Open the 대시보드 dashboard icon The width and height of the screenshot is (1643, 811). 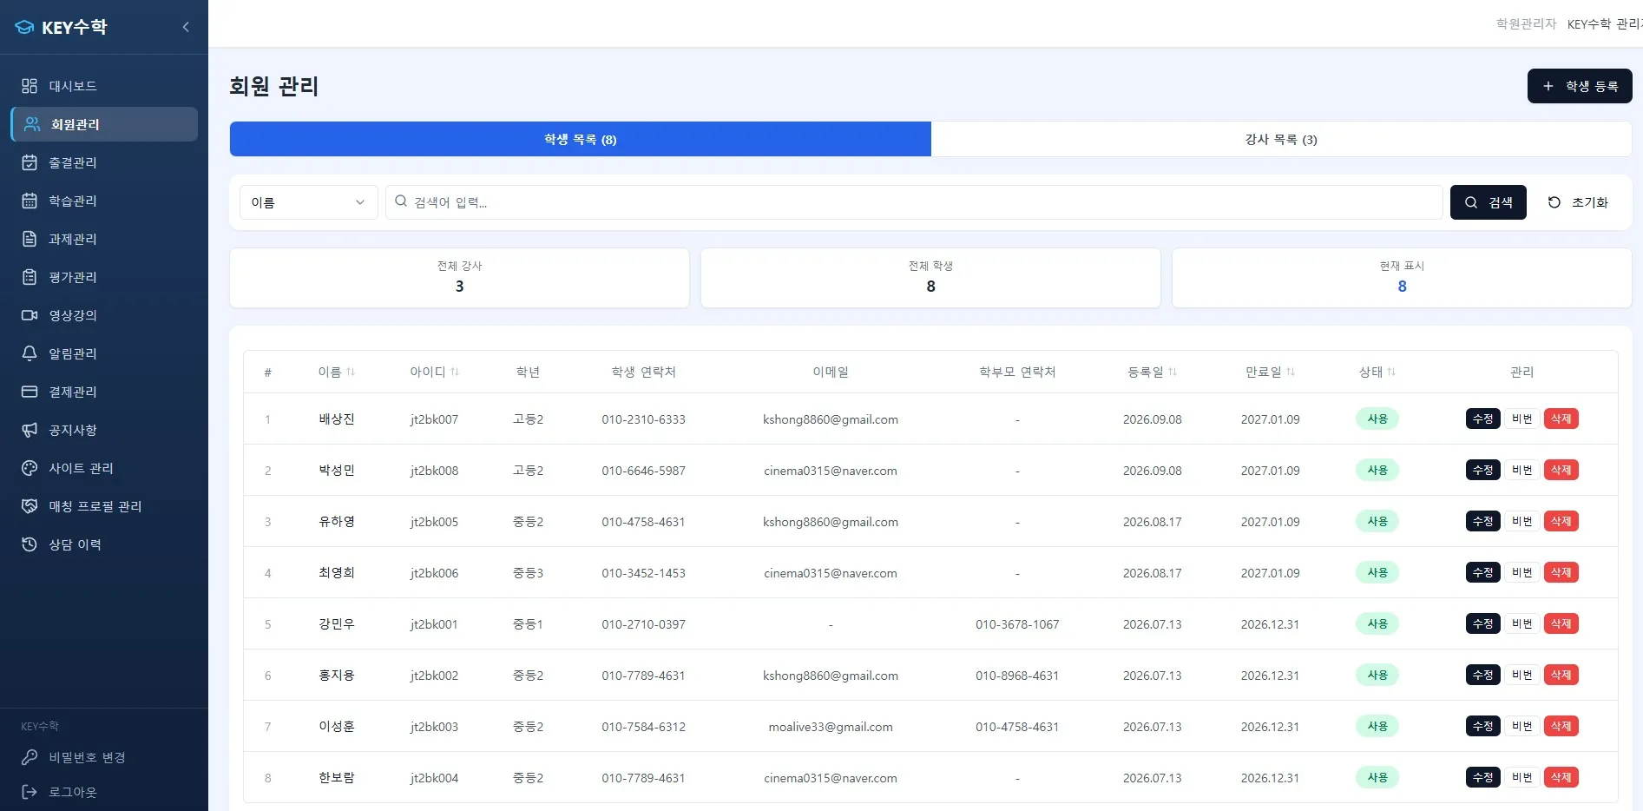[x=30, y=86]
